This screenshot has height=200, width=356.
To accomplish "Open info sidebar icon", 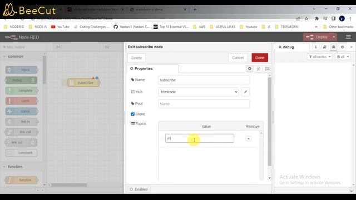I will 315,47.
